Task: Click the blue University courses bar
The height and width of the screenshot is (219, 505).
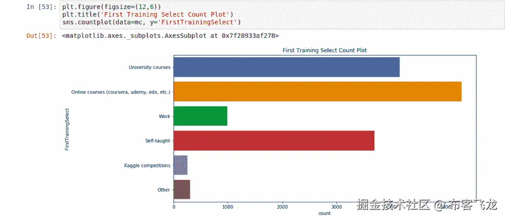Action: 287,67
